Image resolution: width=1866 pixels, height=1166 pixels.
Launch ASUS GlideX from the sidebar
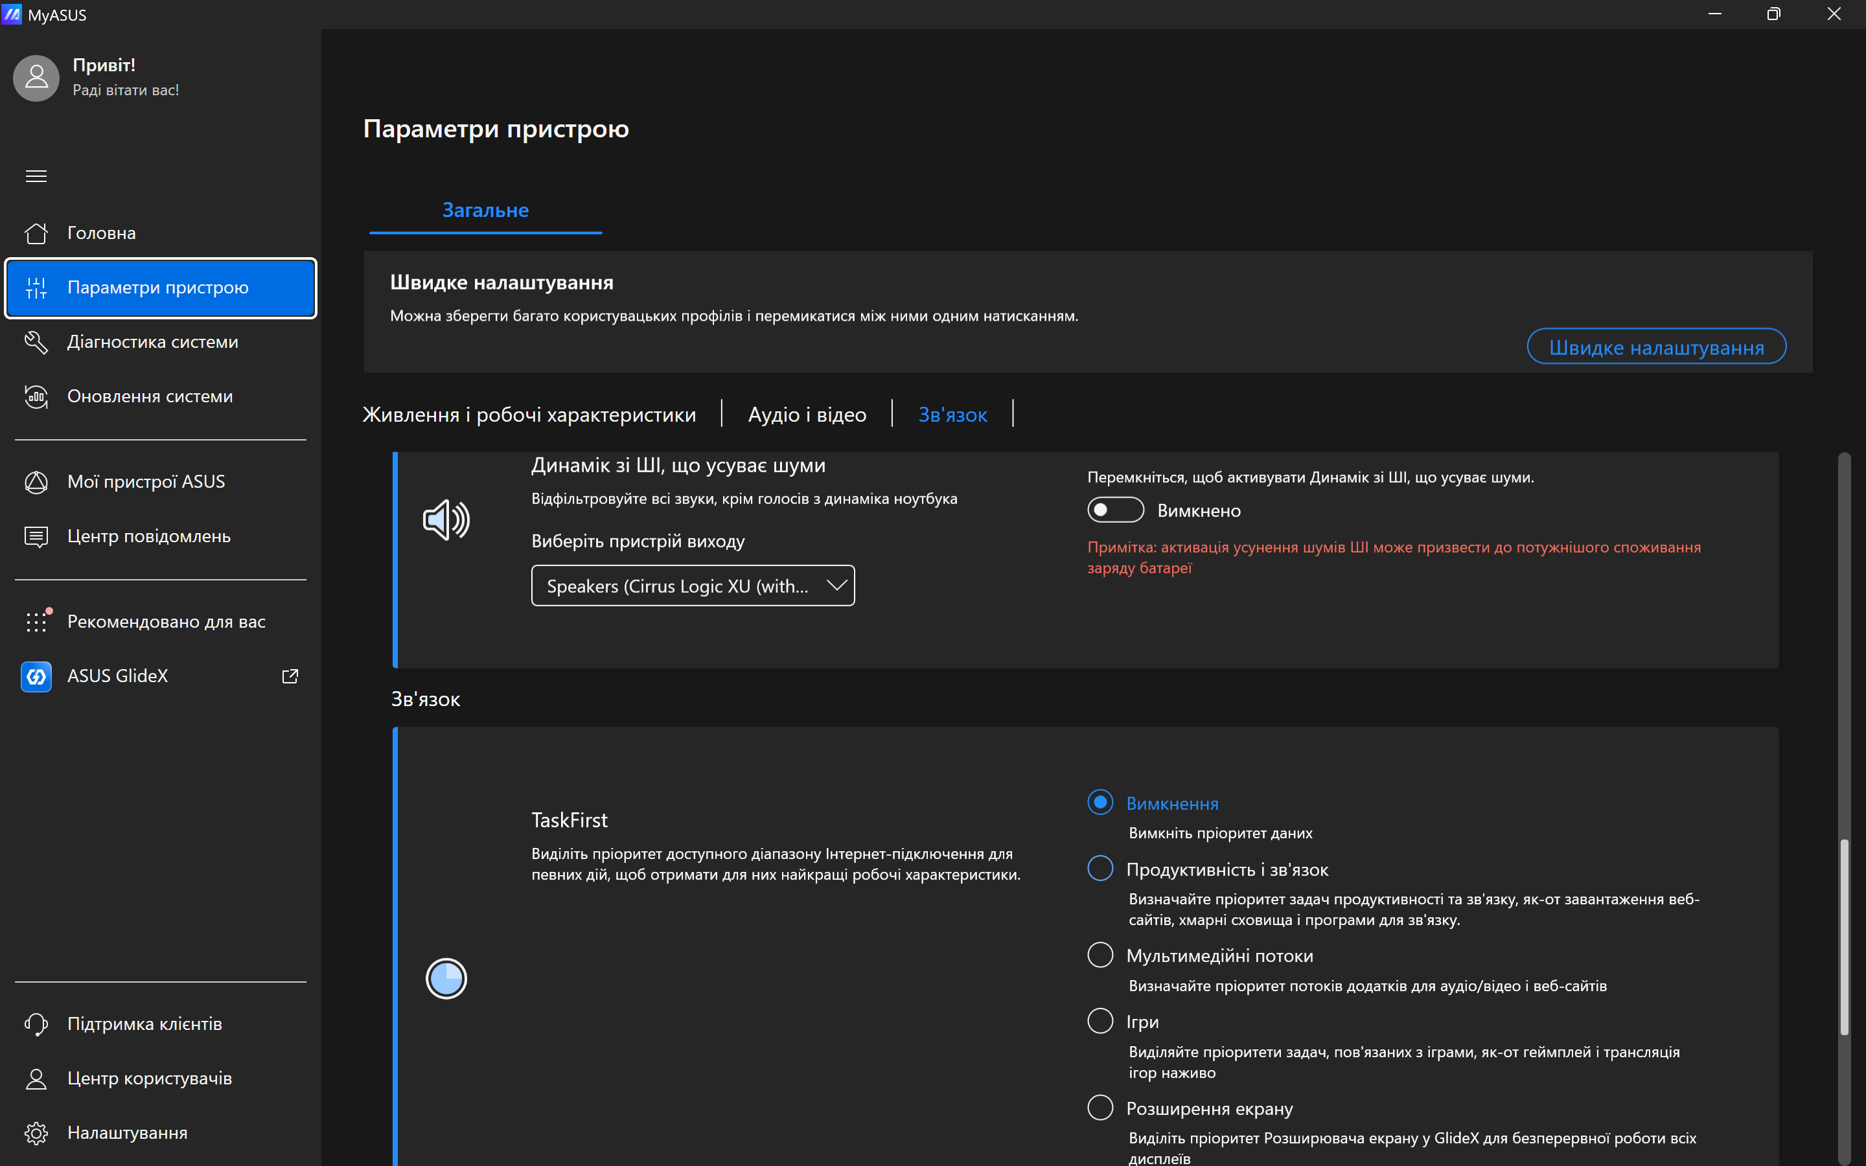[161, 676]
